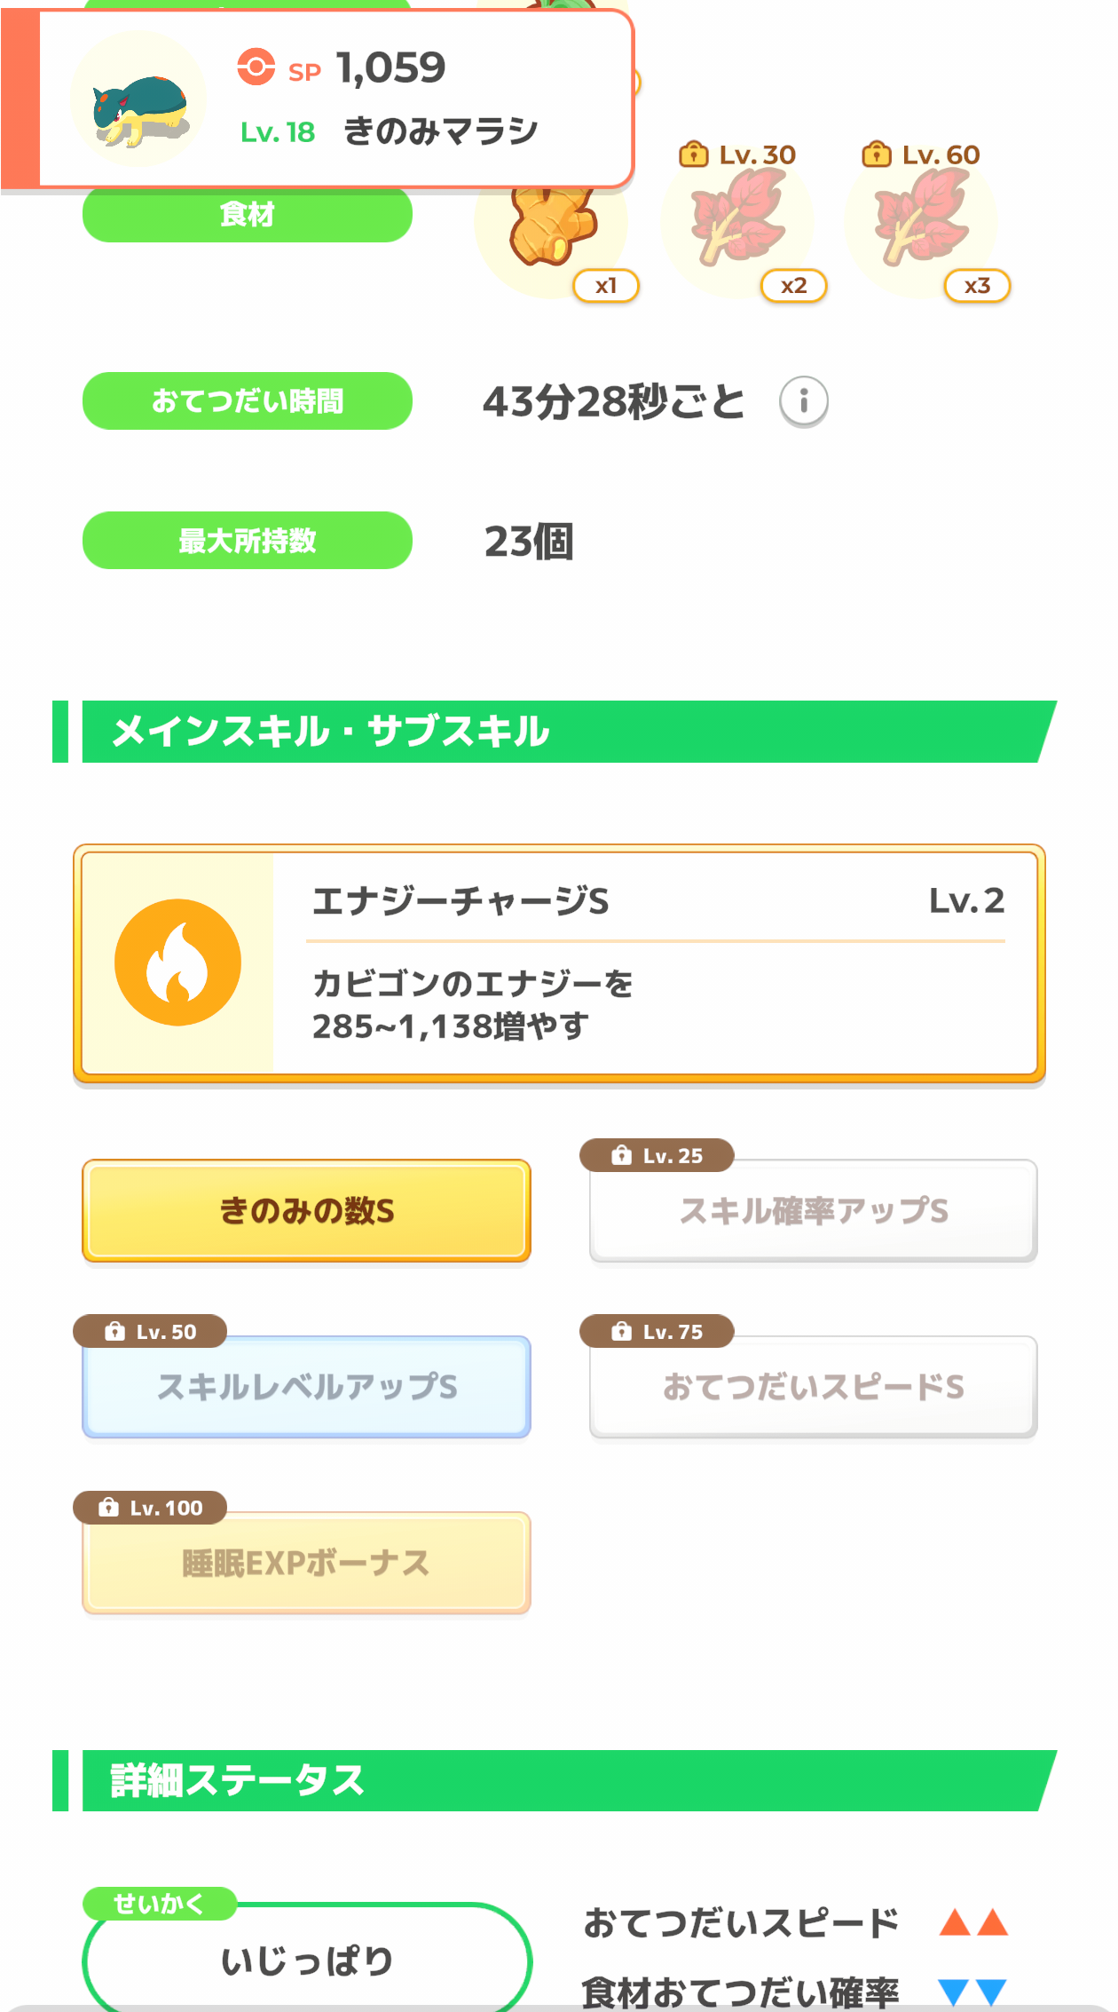Screen dimensions: 1118x2012
Task: Tap the locked Lv. 30 herb ingredient
Action: pyautogui.click(x=738, y=219)
